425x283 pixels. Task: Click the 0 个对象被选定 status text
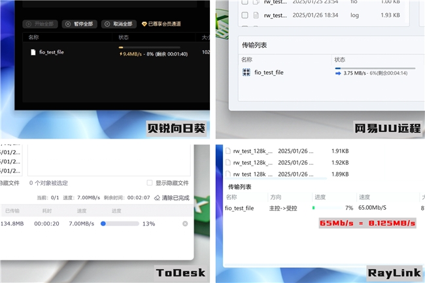48,183
